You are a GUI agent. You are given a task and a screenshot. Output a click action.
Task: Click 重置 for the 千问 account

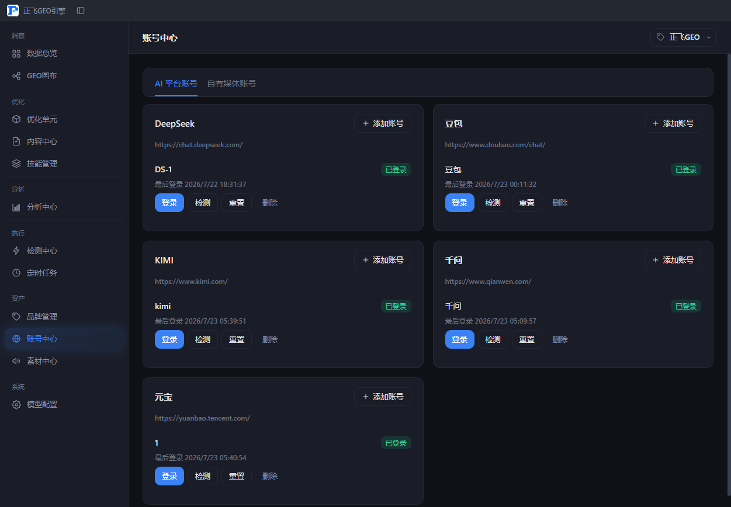(527, 339)
